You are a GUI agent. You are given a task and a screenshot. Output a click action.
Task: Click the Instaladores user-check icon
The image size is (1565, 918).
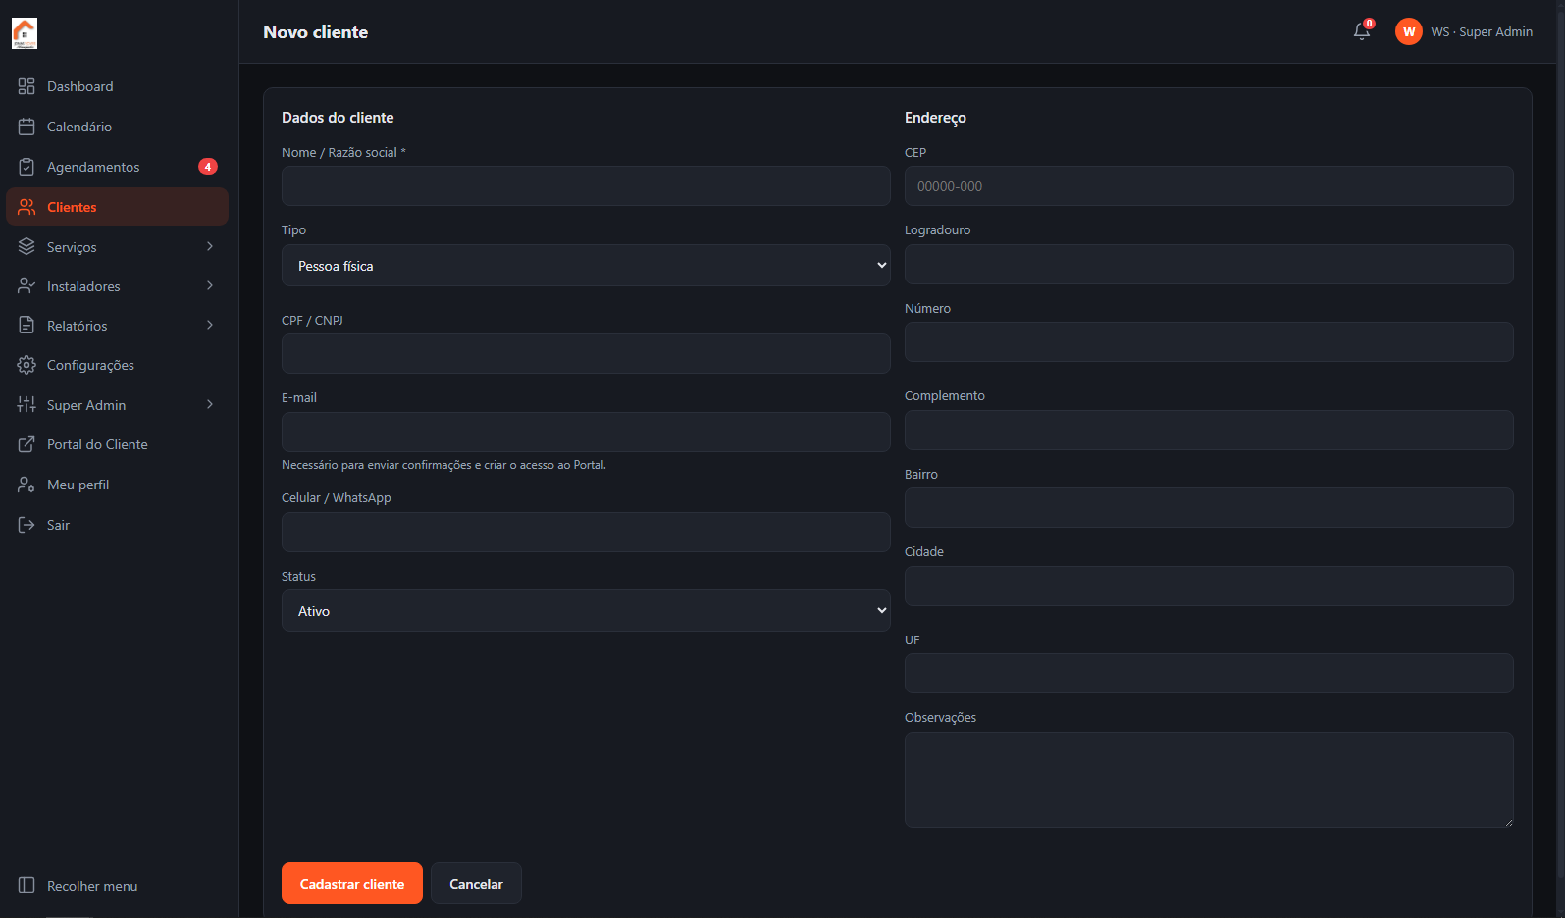click(x=26, y=286)
